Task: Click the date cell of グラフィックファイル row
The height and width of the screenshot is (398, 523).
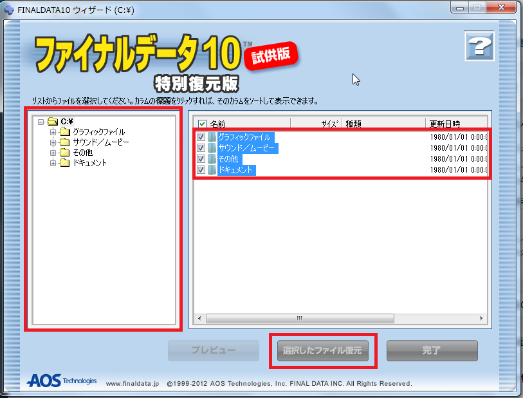Action: click(x=459, y=137)
